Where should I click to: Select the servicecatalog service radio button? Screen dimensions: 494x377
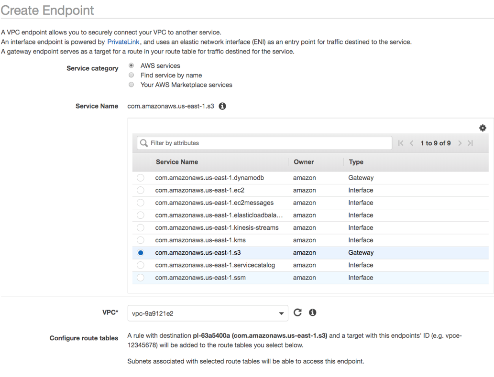pyautogui.click(x=141, y=265)
